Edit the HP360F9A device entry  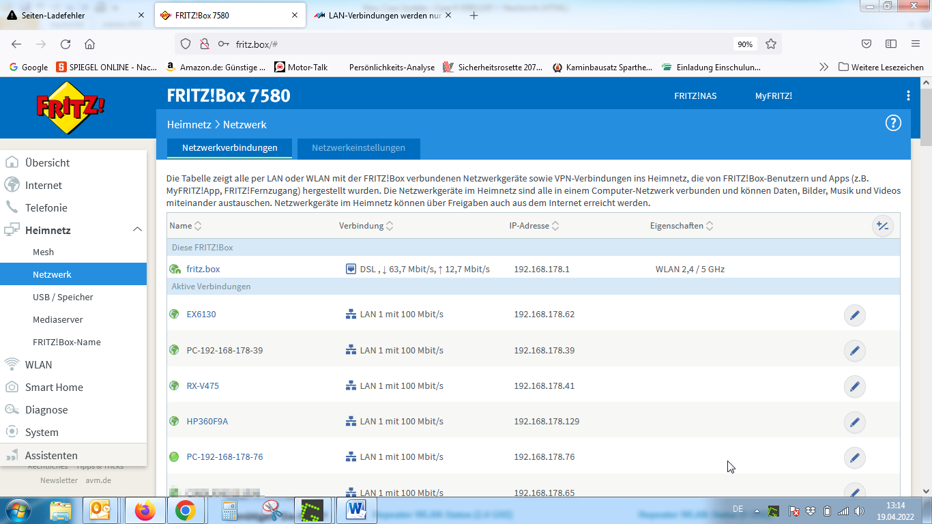coord(854,422)
